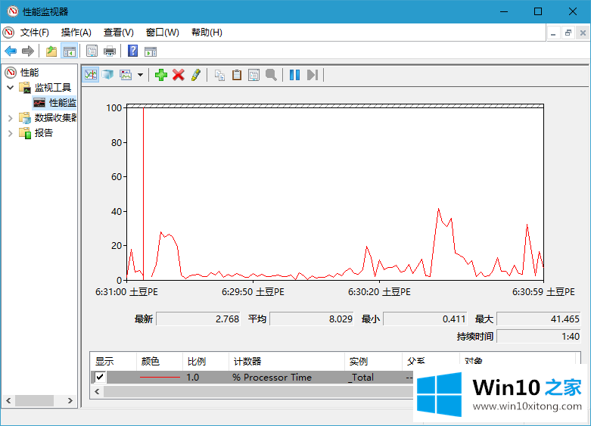
Task: Click the print icon in the toolbar
Action: (x=110, y=51)
